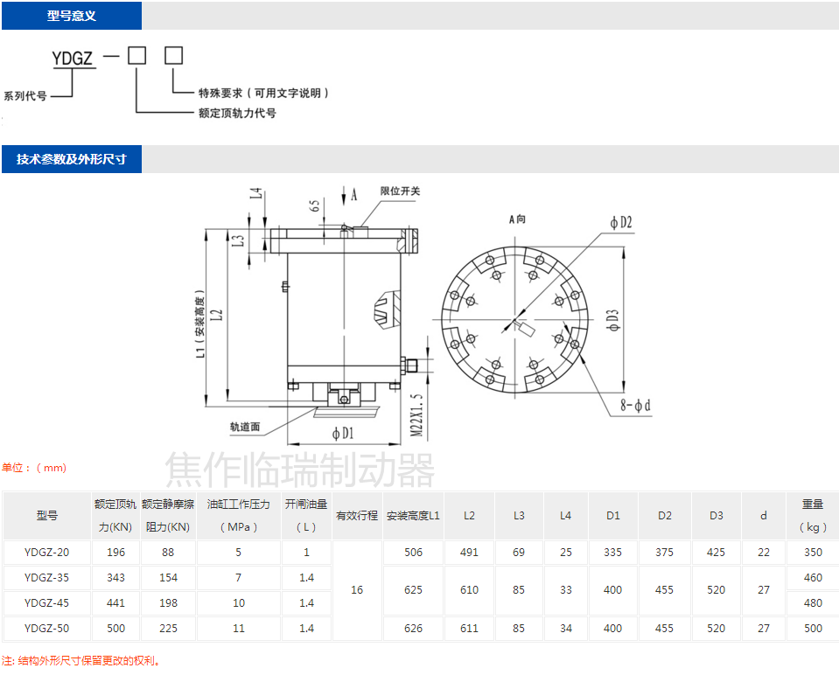Click the 有效行程 value 16 cell
Image resolution: width=839 pixels, height=675 pixels.
click(x=355, y=590)
